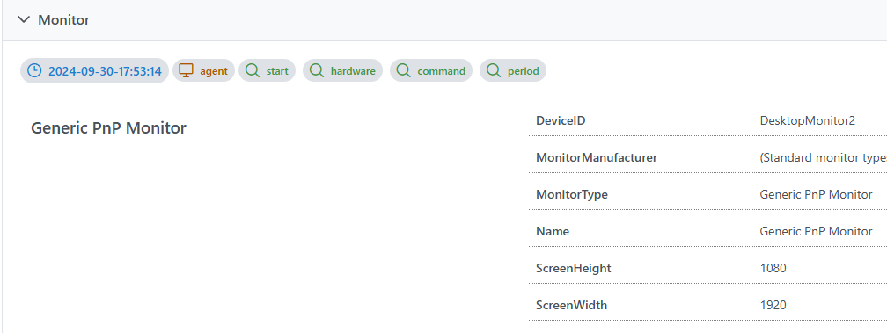Viewport: 887px width, 333px height.
Task: Select the Name property label
Action: click(x=552, y=231)
